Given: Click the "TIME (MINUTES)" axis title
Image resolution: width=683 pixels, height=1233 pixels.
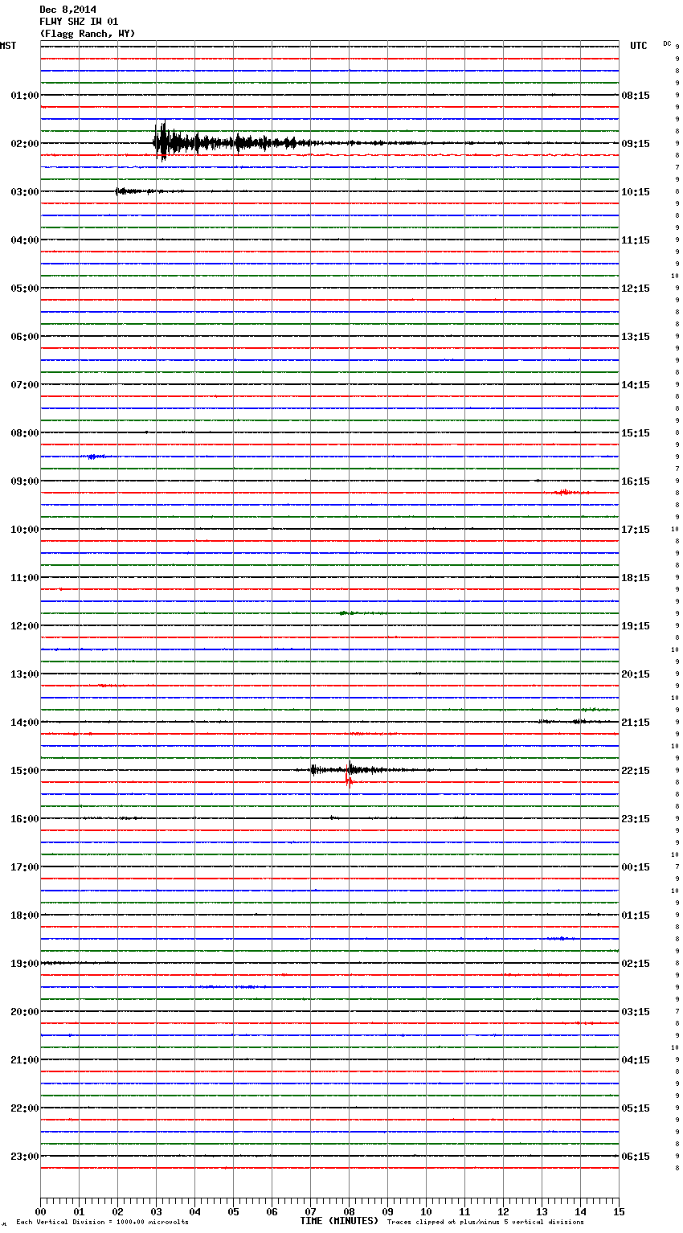Looking at the screenshot, I should (x=339, y=1221).
